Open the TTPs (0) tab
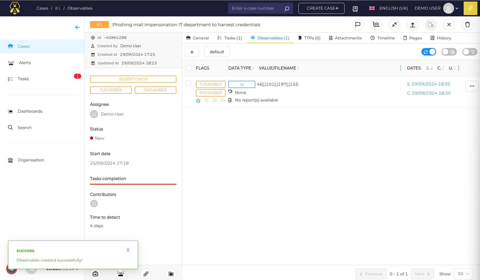Image resolution: width=480 pixels, height=280 pixels. (x=309, y=38)
